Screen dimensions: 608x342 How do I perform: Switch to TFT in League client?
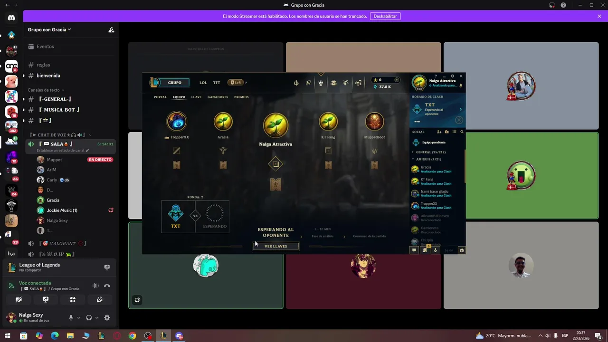point(217,83)
